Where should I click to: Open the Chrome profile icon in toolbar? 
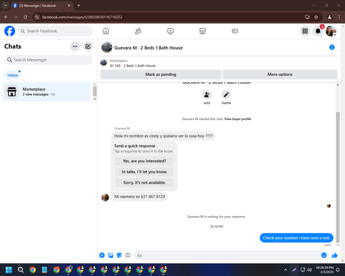[x=330, y=17]
